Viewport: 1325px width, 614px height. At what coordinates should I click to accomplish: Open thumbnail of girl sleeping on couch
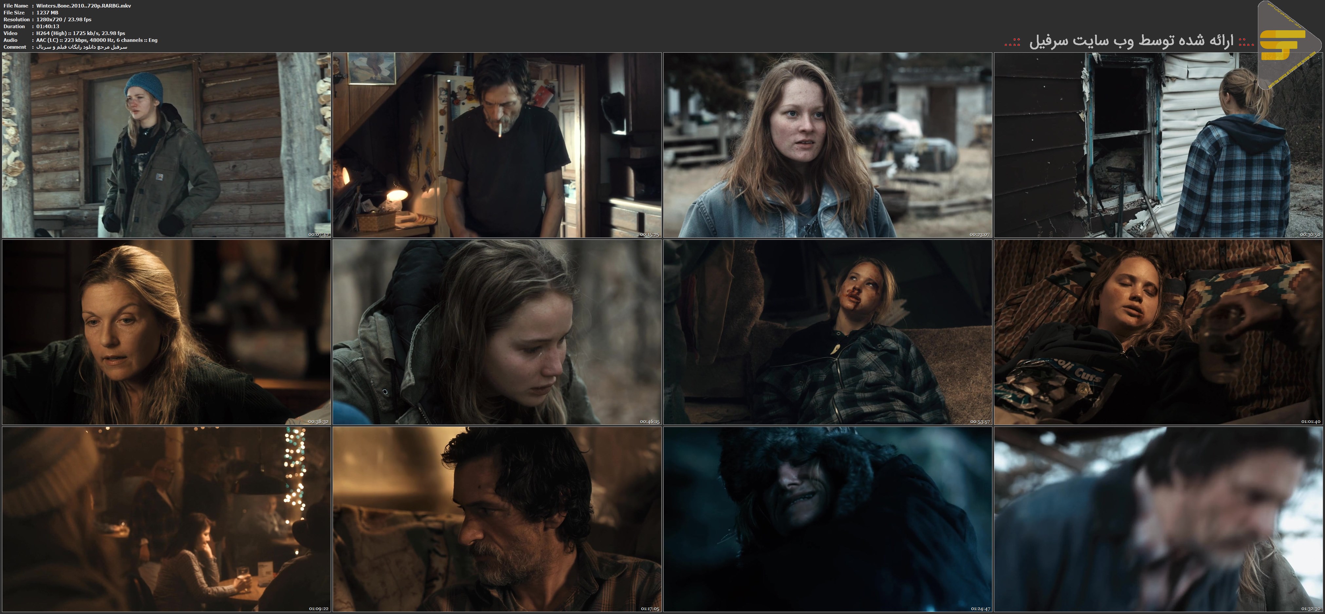click(x=1158, y=332)
